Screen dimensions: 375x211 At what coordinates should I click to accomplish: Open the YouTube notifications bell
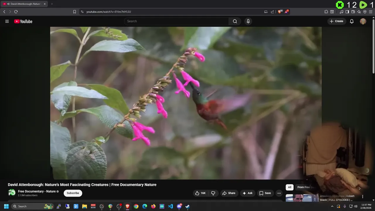(x=352, y=21)
